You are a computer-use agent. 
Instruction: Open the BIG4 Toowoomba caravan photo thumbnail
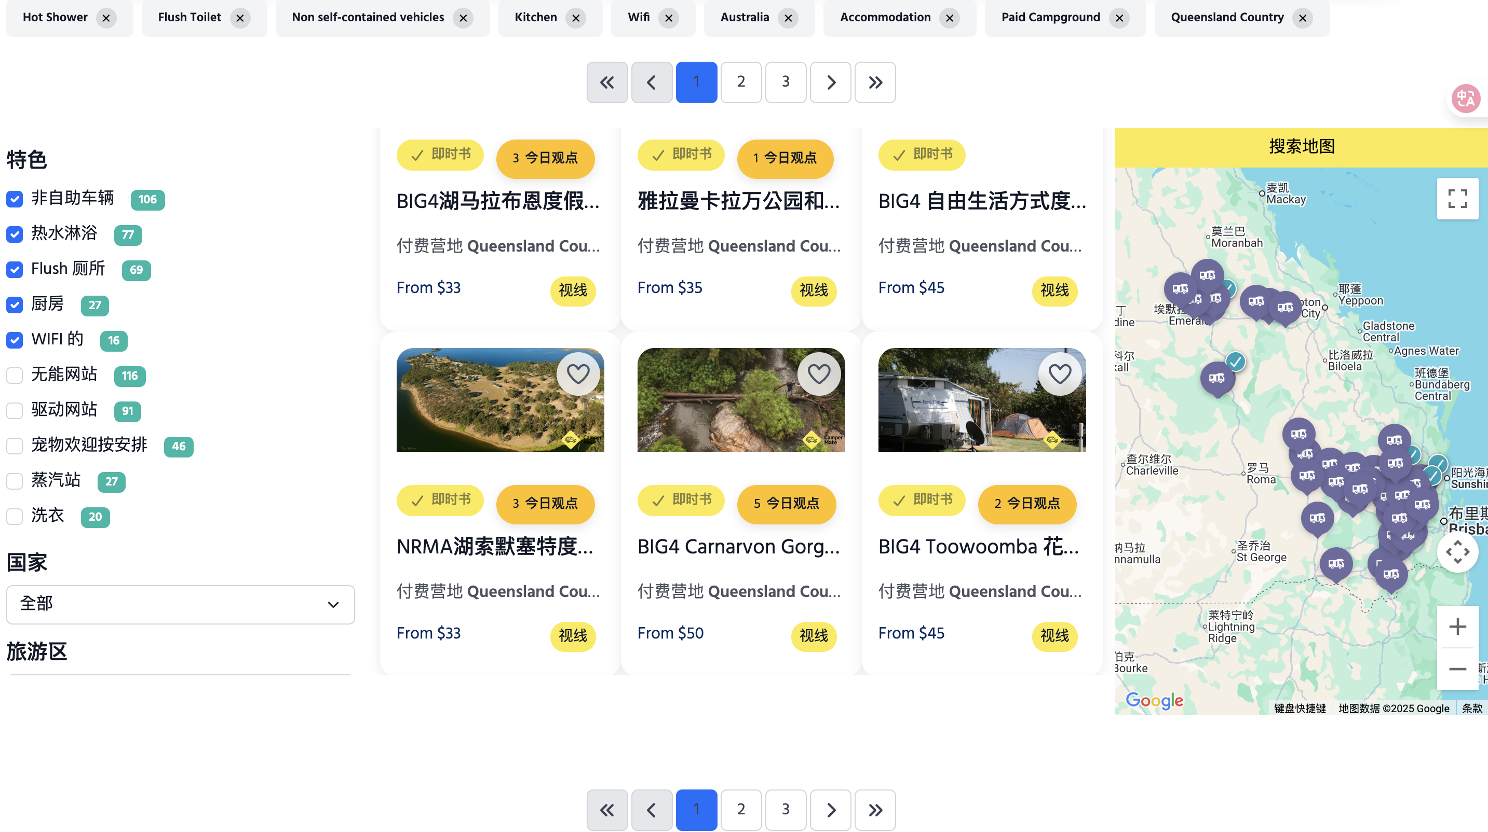(982, 399)
